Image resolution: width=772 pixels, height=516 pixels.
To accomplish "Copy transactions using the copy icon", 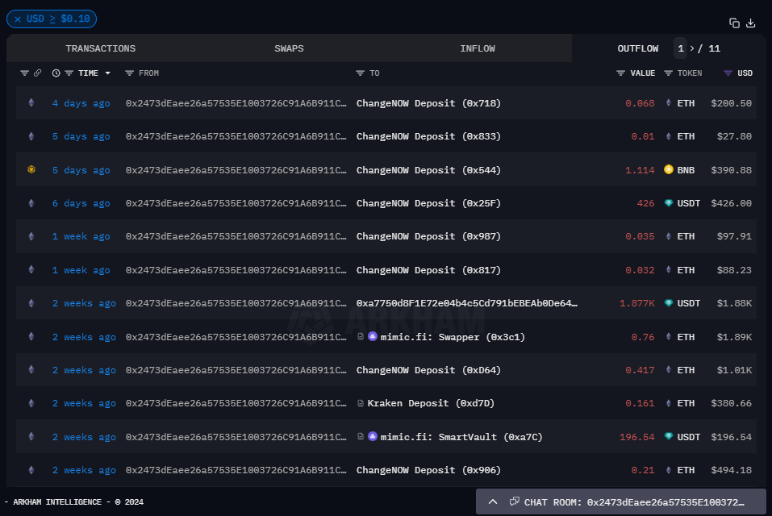I will (734, 23).
